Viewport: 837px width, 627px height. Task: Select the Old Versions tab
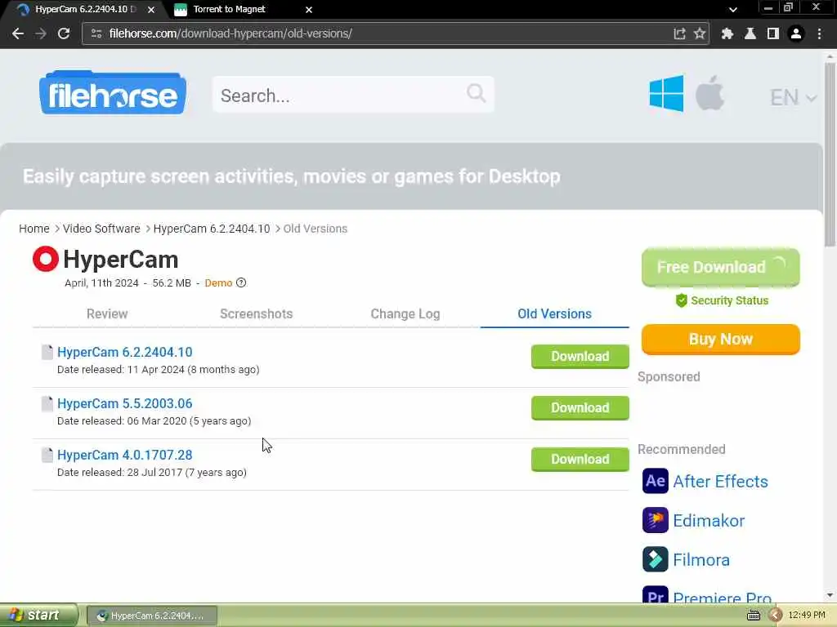(555, 313)
